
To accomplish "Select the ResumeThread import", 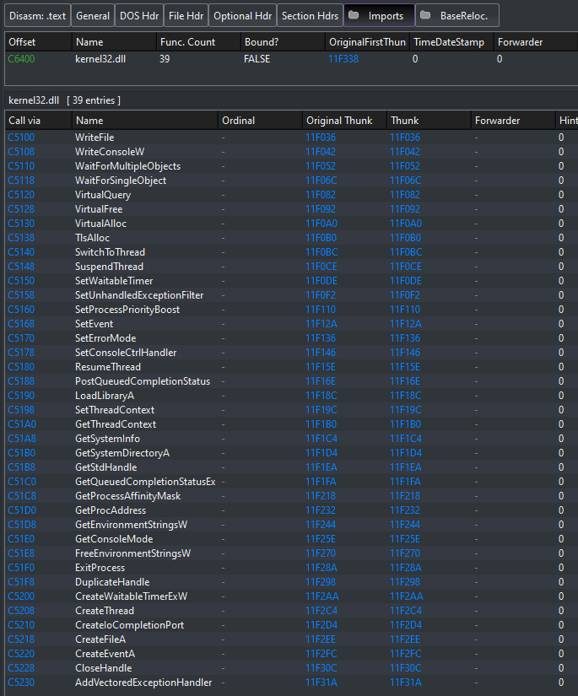I will (x=291, y=367).
